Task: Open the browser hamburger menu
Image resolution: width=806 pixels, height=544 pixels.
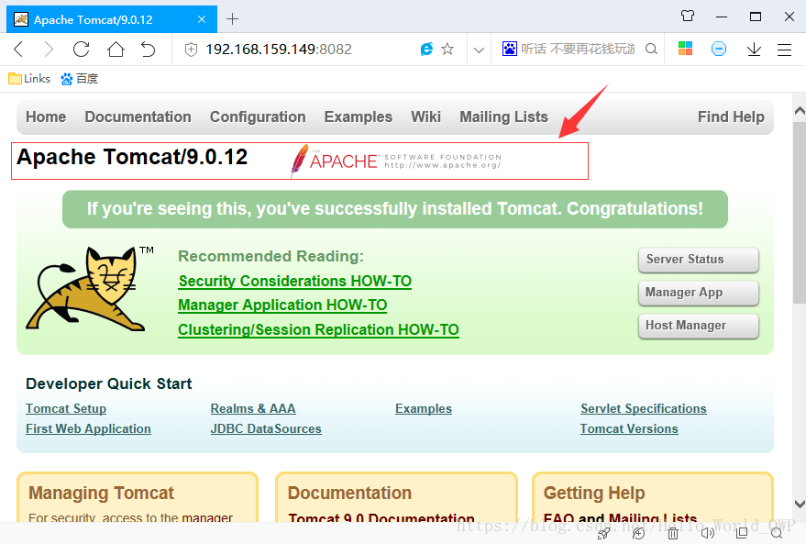Action: click(x=784, y=50)
